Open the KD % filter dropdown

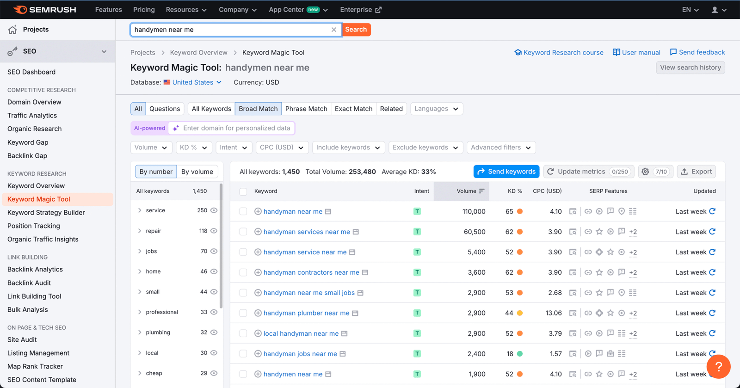(x=194, y=148)
